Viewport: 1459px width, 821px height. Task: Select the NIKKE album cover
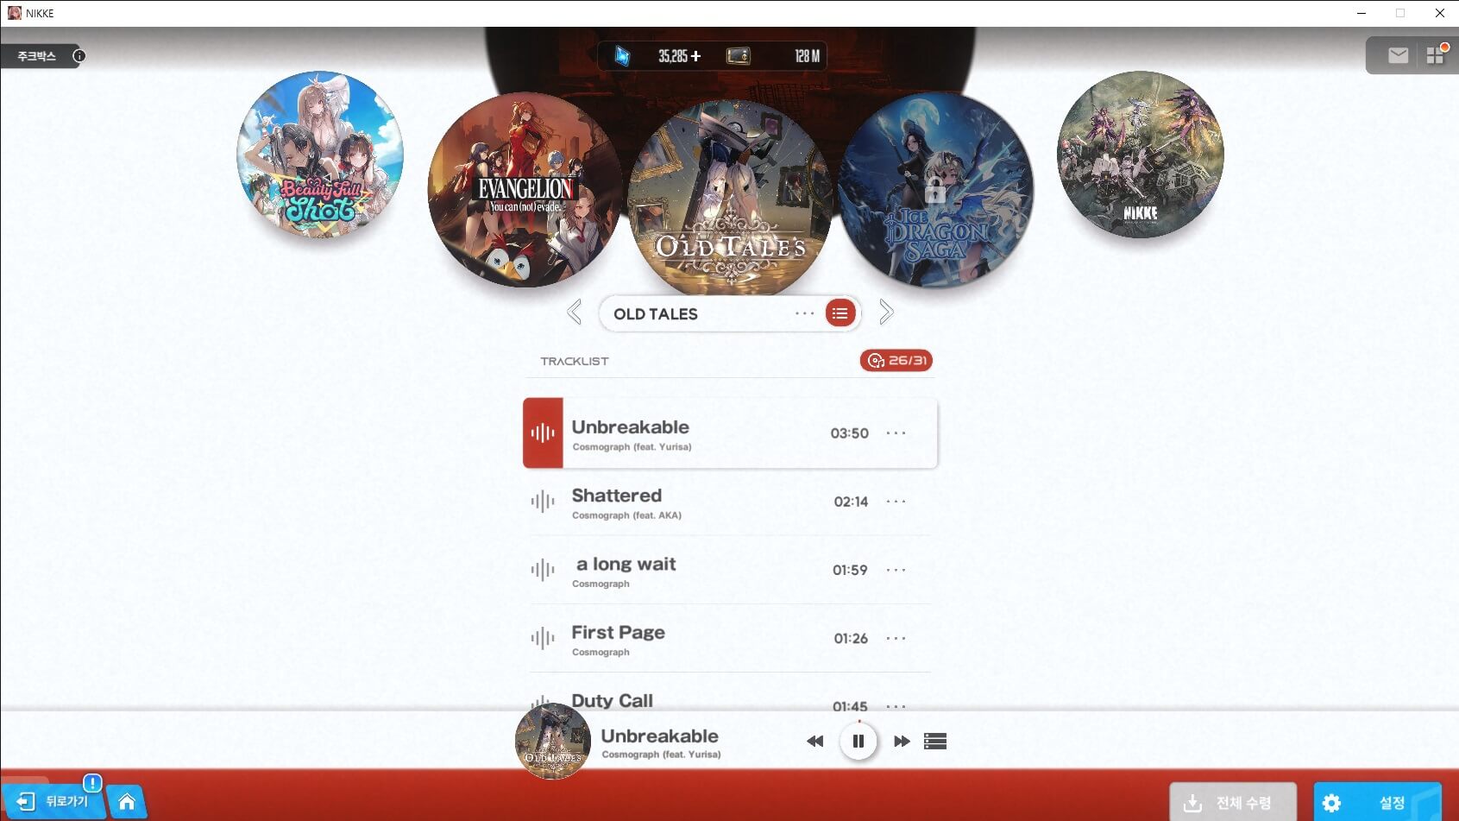pyautogui.click(x=1140, y=155)
